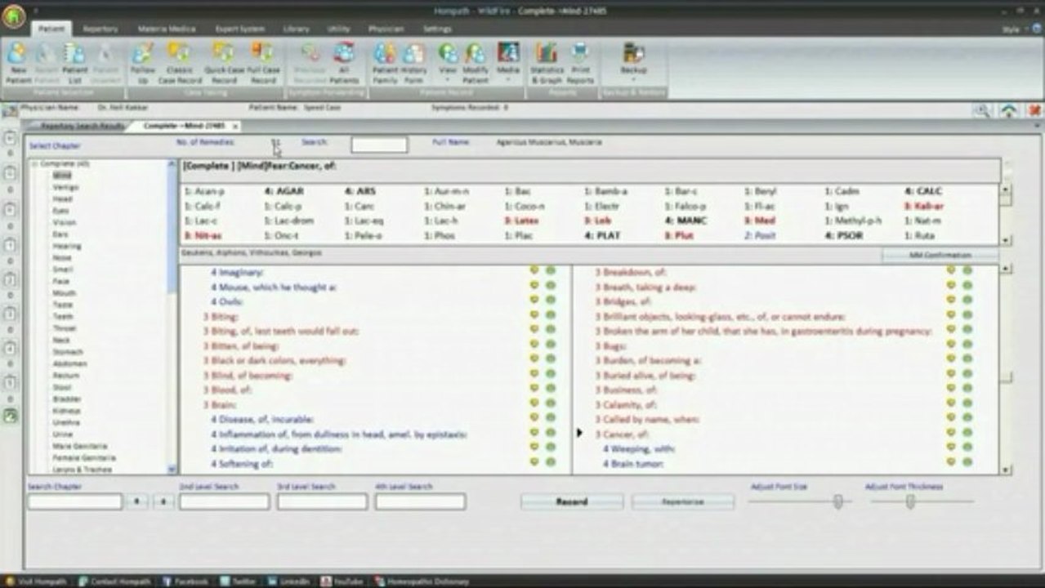Open Patient Family

click(385, 63)
